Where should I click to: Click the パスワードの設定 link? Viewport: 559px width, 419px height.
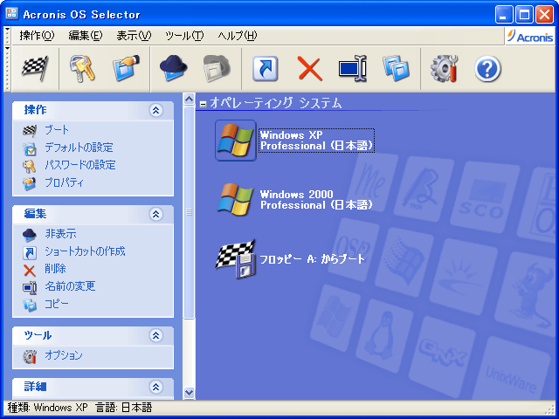[x=80, y=165]
